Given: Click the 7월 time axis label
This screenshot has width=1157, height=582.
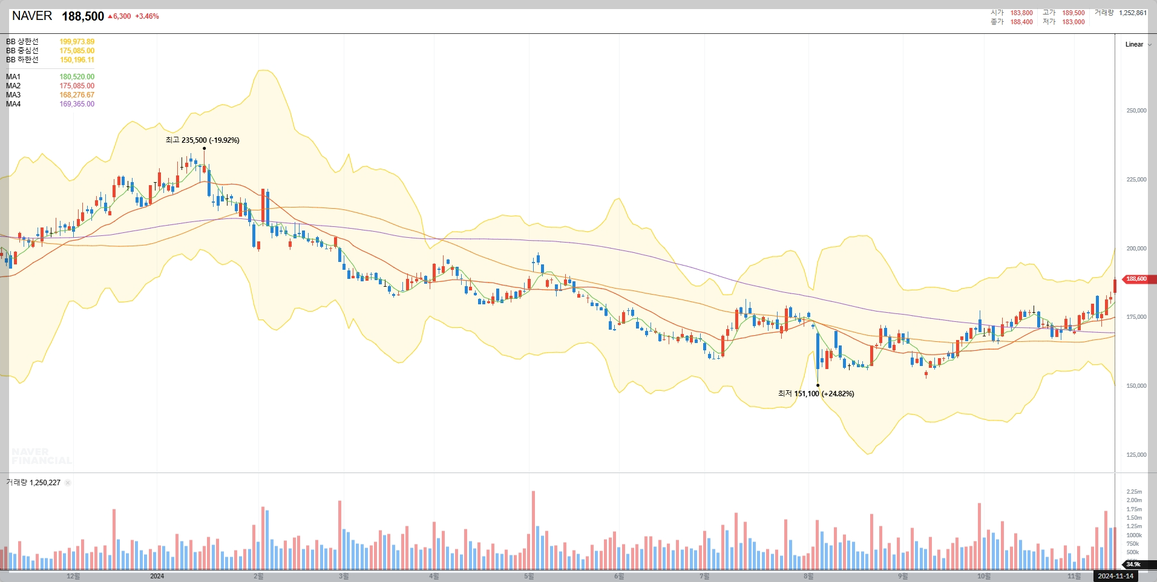Looking at the screenshot, I should tap(704, 577).
